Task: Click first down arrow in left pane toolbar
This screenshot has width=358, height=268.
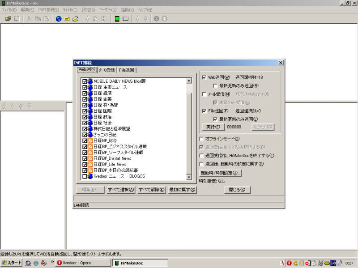Action: tap(4, 106)
